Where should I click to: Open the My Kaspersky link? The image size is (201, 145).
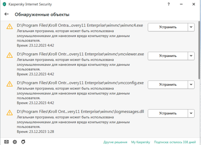[x=140, y=142]
